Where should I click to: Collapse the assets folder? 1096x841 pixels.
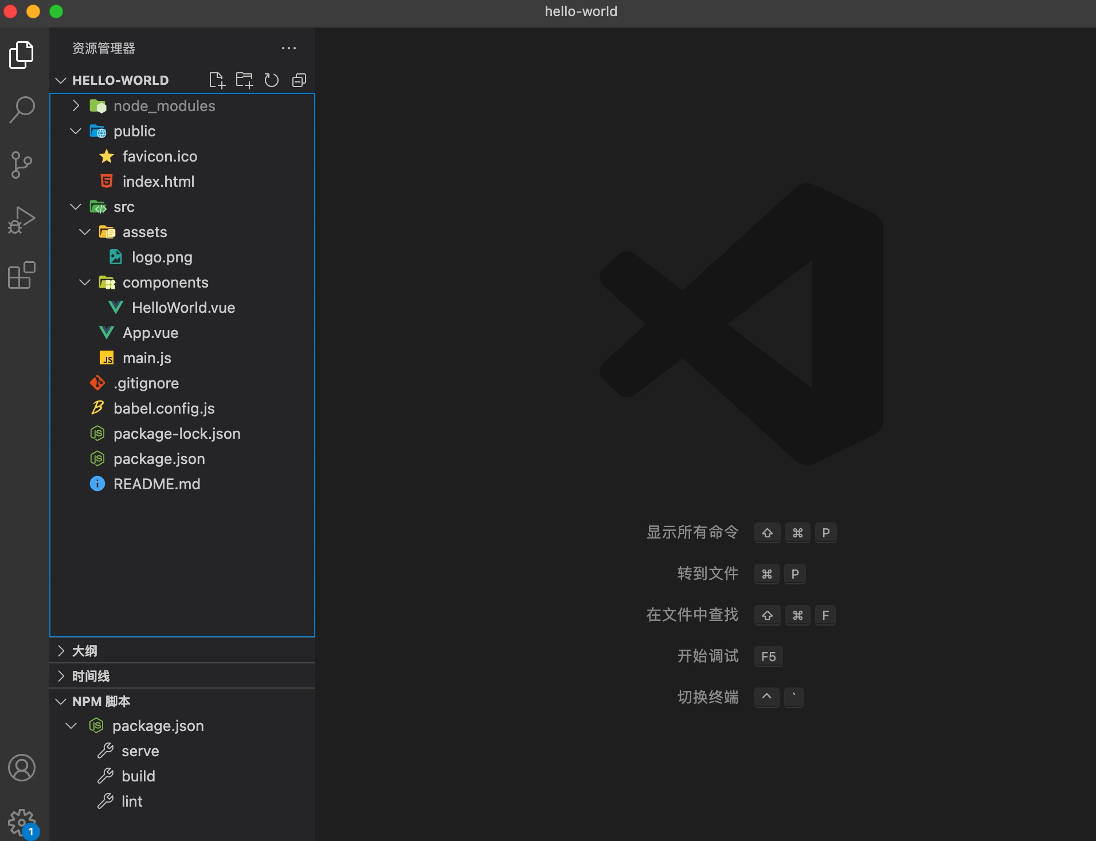[85, 232]
